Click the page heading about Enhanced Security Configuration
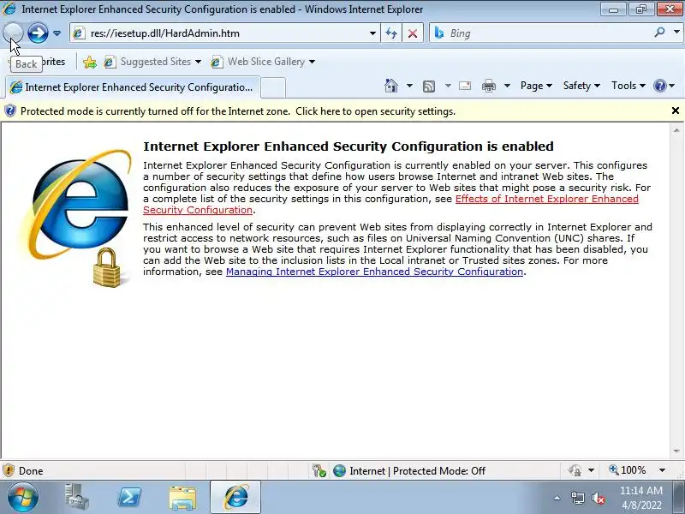This screenshot has height=514, width=685. (348, 146)
